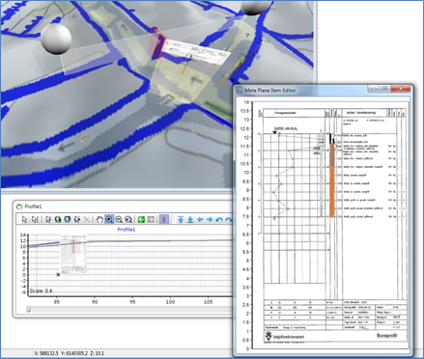Click the zoom out magnifier icon
424x359 pixels.
click(x=119, y=219)
